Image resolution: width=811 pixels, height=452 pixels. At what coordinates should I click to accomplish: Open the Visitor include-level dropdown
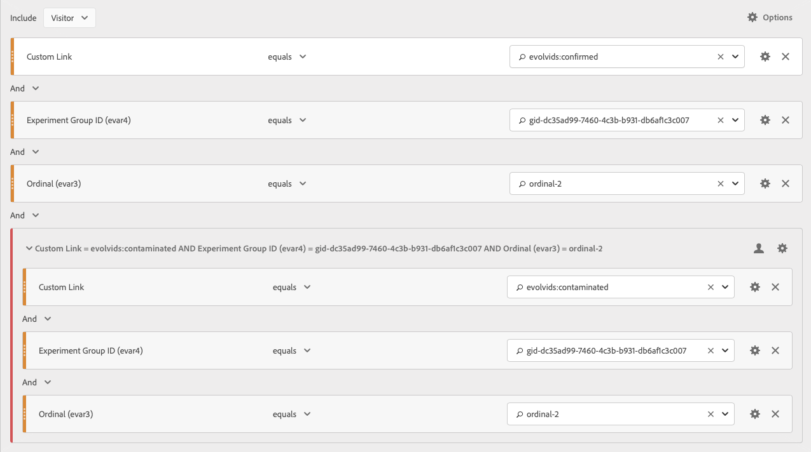click(69, 18)
